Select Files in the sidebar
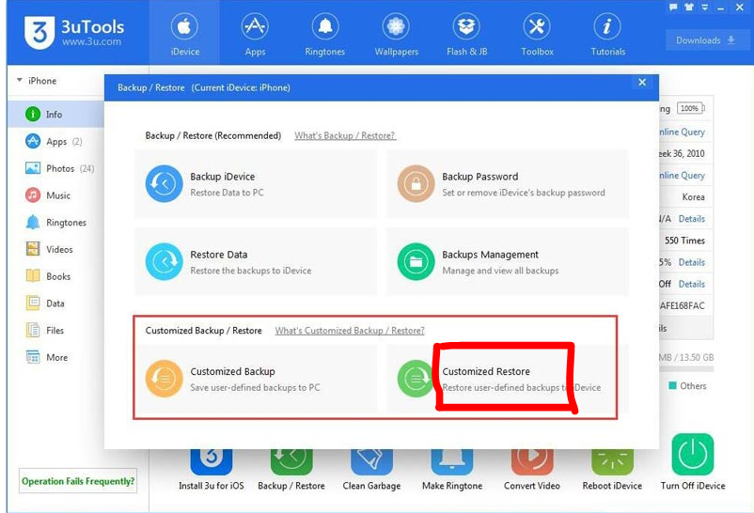The height and width of the screenshot is (513, 754). (55, 330)
